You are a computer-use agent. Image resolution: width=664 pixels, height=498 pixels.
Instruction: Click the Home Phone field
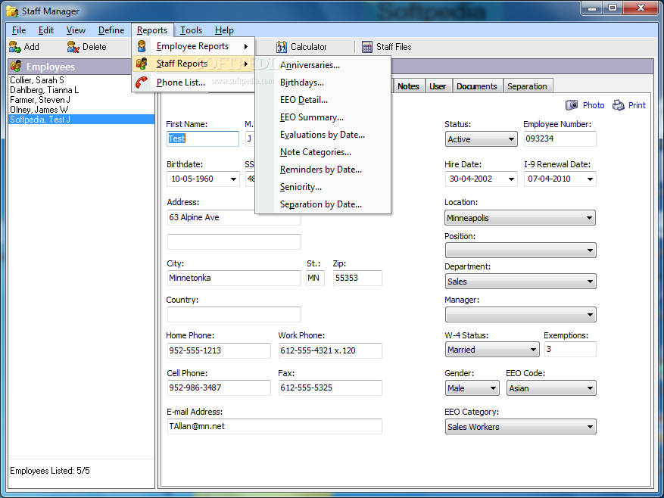coord(219,350)
